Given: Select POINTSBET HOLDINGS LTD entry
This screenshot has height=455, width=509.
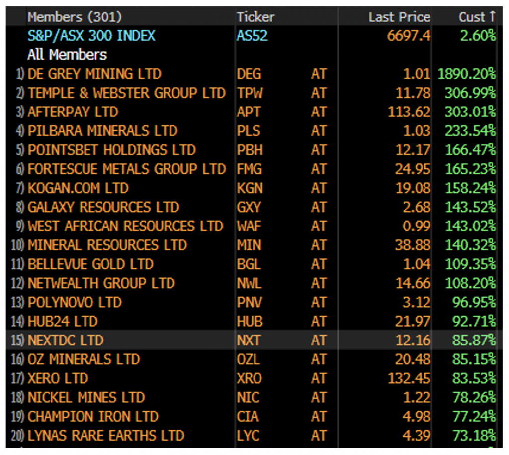Looking at the screenshot, I should [x=112, y=150].
